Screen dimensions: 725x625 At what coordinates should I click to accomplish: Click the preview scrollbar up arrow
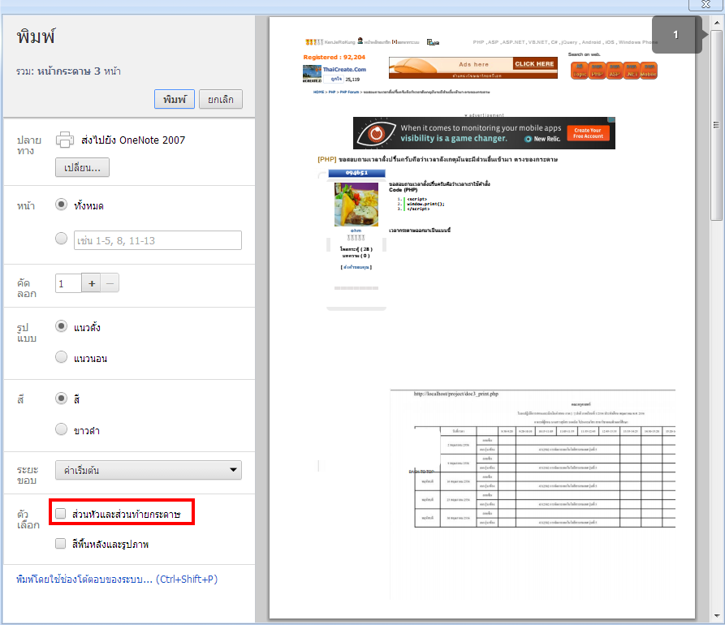(717, 22)
